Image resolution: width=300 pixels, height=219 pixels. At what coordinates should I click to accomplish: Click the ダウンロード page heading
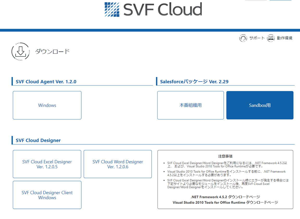point(52,51)
